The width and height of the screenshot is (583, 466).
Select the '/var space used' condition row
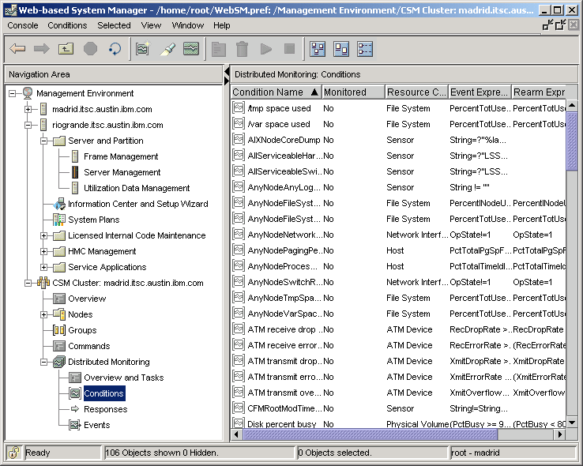click(399, 124)
